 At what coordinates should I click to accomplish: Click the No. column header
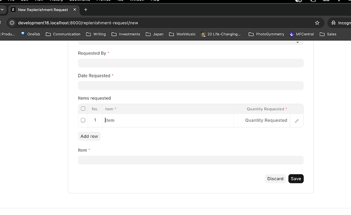pyautogui.click(x=95, y=109)
